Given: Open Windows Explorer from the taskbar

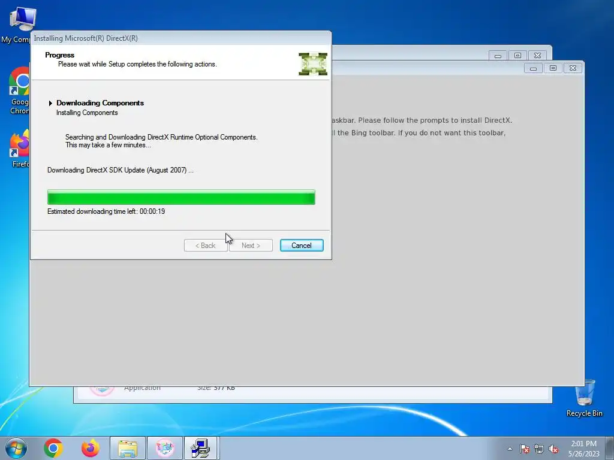Looking at the screenshot, I should 128,448.
